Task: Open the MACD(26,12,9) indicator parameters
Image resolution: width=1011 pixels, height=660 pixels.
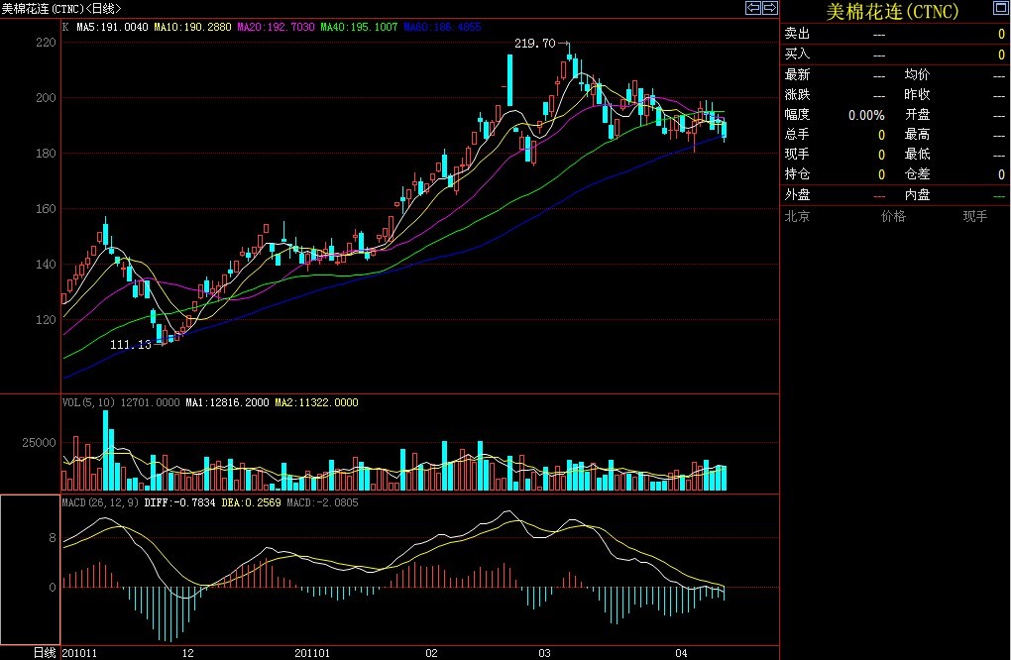Action: (x=97, y=503)
